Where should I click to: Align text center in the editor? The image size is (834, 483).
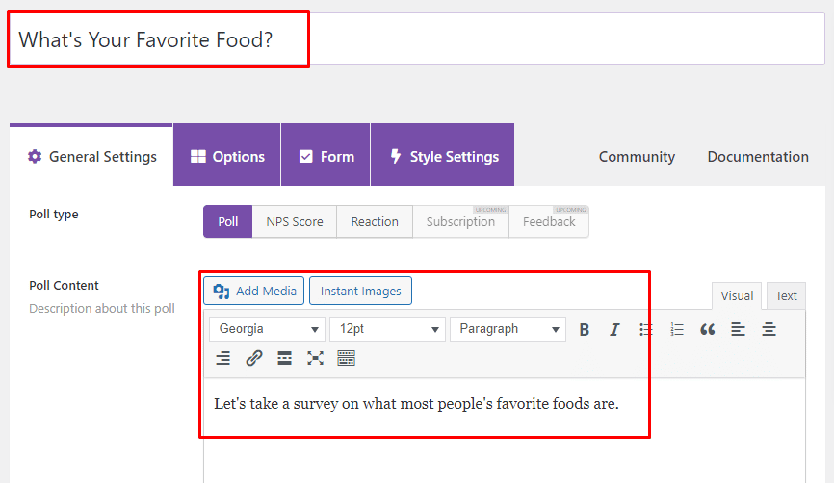769,329
